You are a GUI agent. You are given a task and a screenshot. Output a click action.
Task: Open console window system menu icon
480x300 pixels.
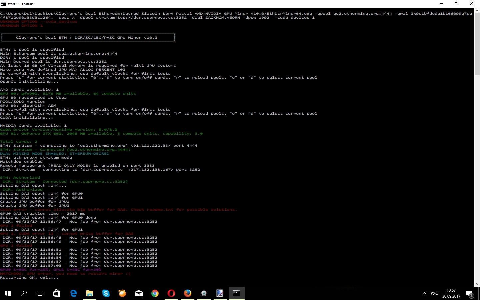coord(3,4)
